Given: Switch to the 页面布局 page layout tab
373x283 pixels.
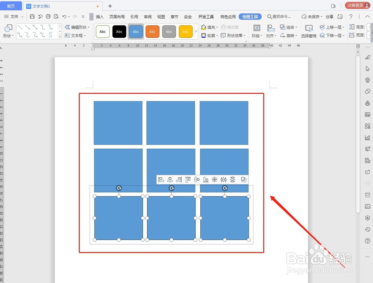Looking at the screenshot, I should pyautogui.click(x=117, y=17).
